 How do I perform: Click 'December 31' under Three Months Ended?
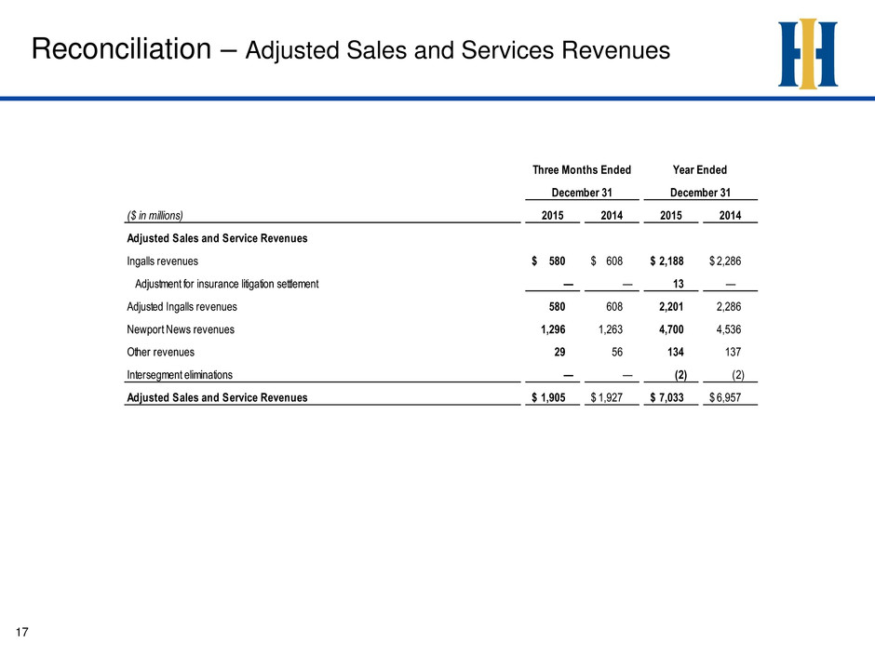[x=582, y=193]
